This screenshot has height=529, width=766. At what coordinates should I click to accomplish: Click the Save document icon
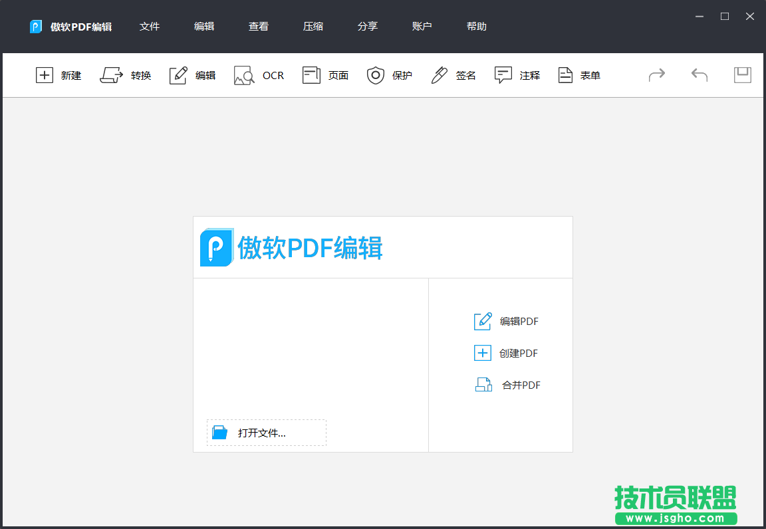pos(741,75)
